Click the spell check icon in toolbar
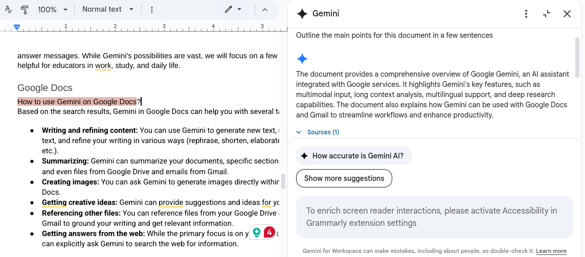The width and height of the screenshot is (585, 257). coord(9,10)
